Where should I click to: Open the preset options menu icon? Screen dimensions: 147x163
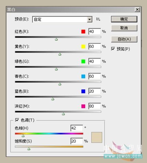tap(98, 19)
